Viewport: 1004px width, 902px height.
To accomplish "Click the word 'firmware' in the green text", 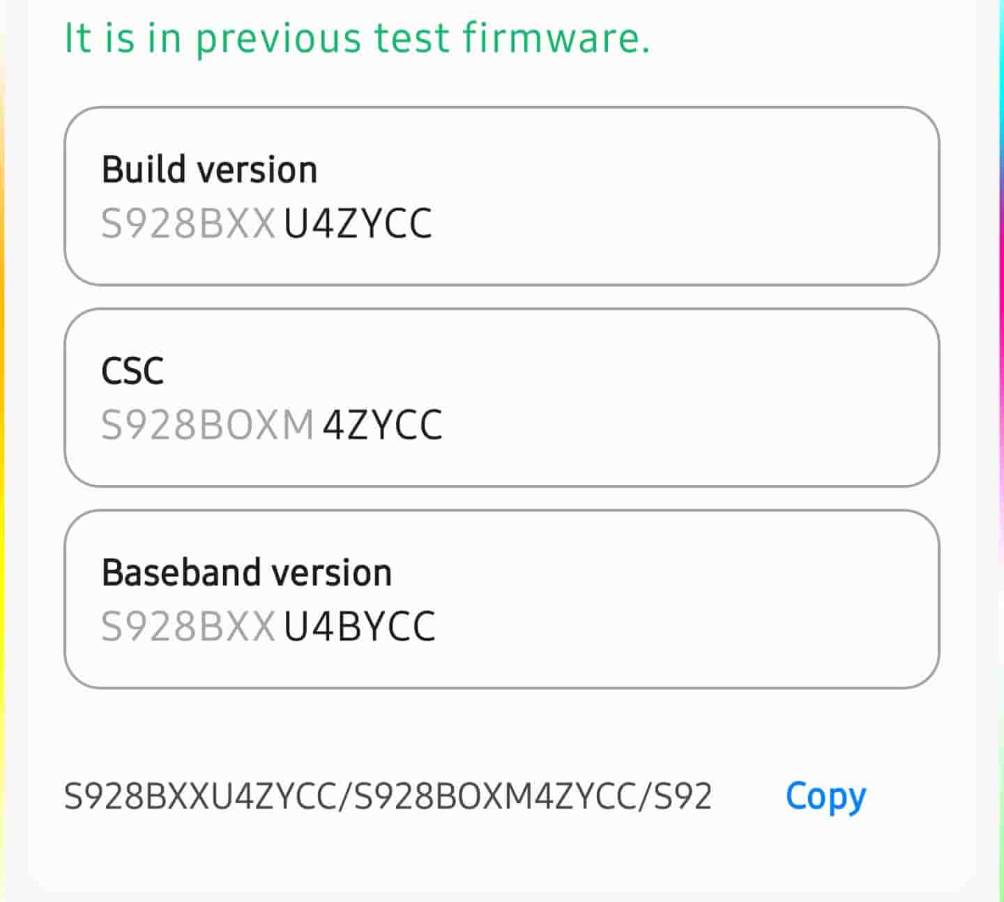I will click(556, 38).
